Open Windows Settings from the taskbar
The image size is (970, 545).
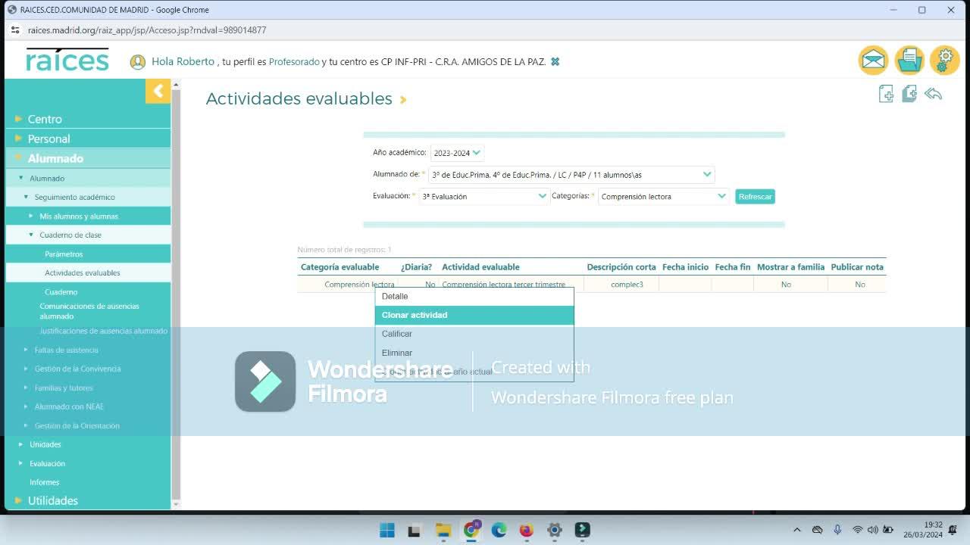tap(555, 530)
